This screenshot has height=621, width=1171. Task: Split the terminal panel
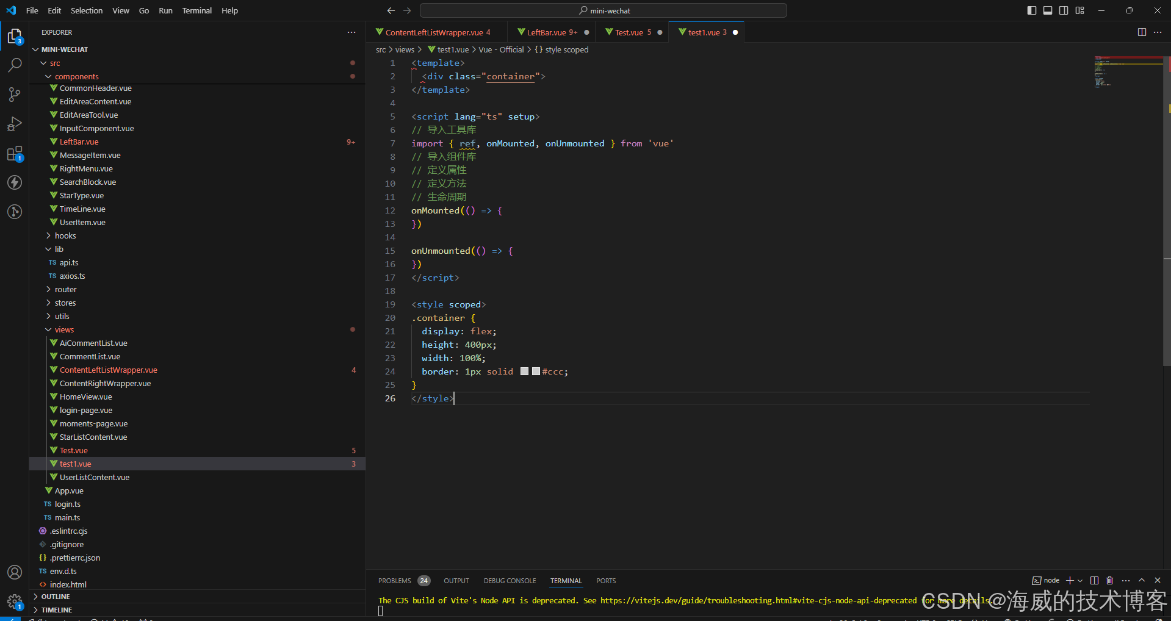point(1094,580)
